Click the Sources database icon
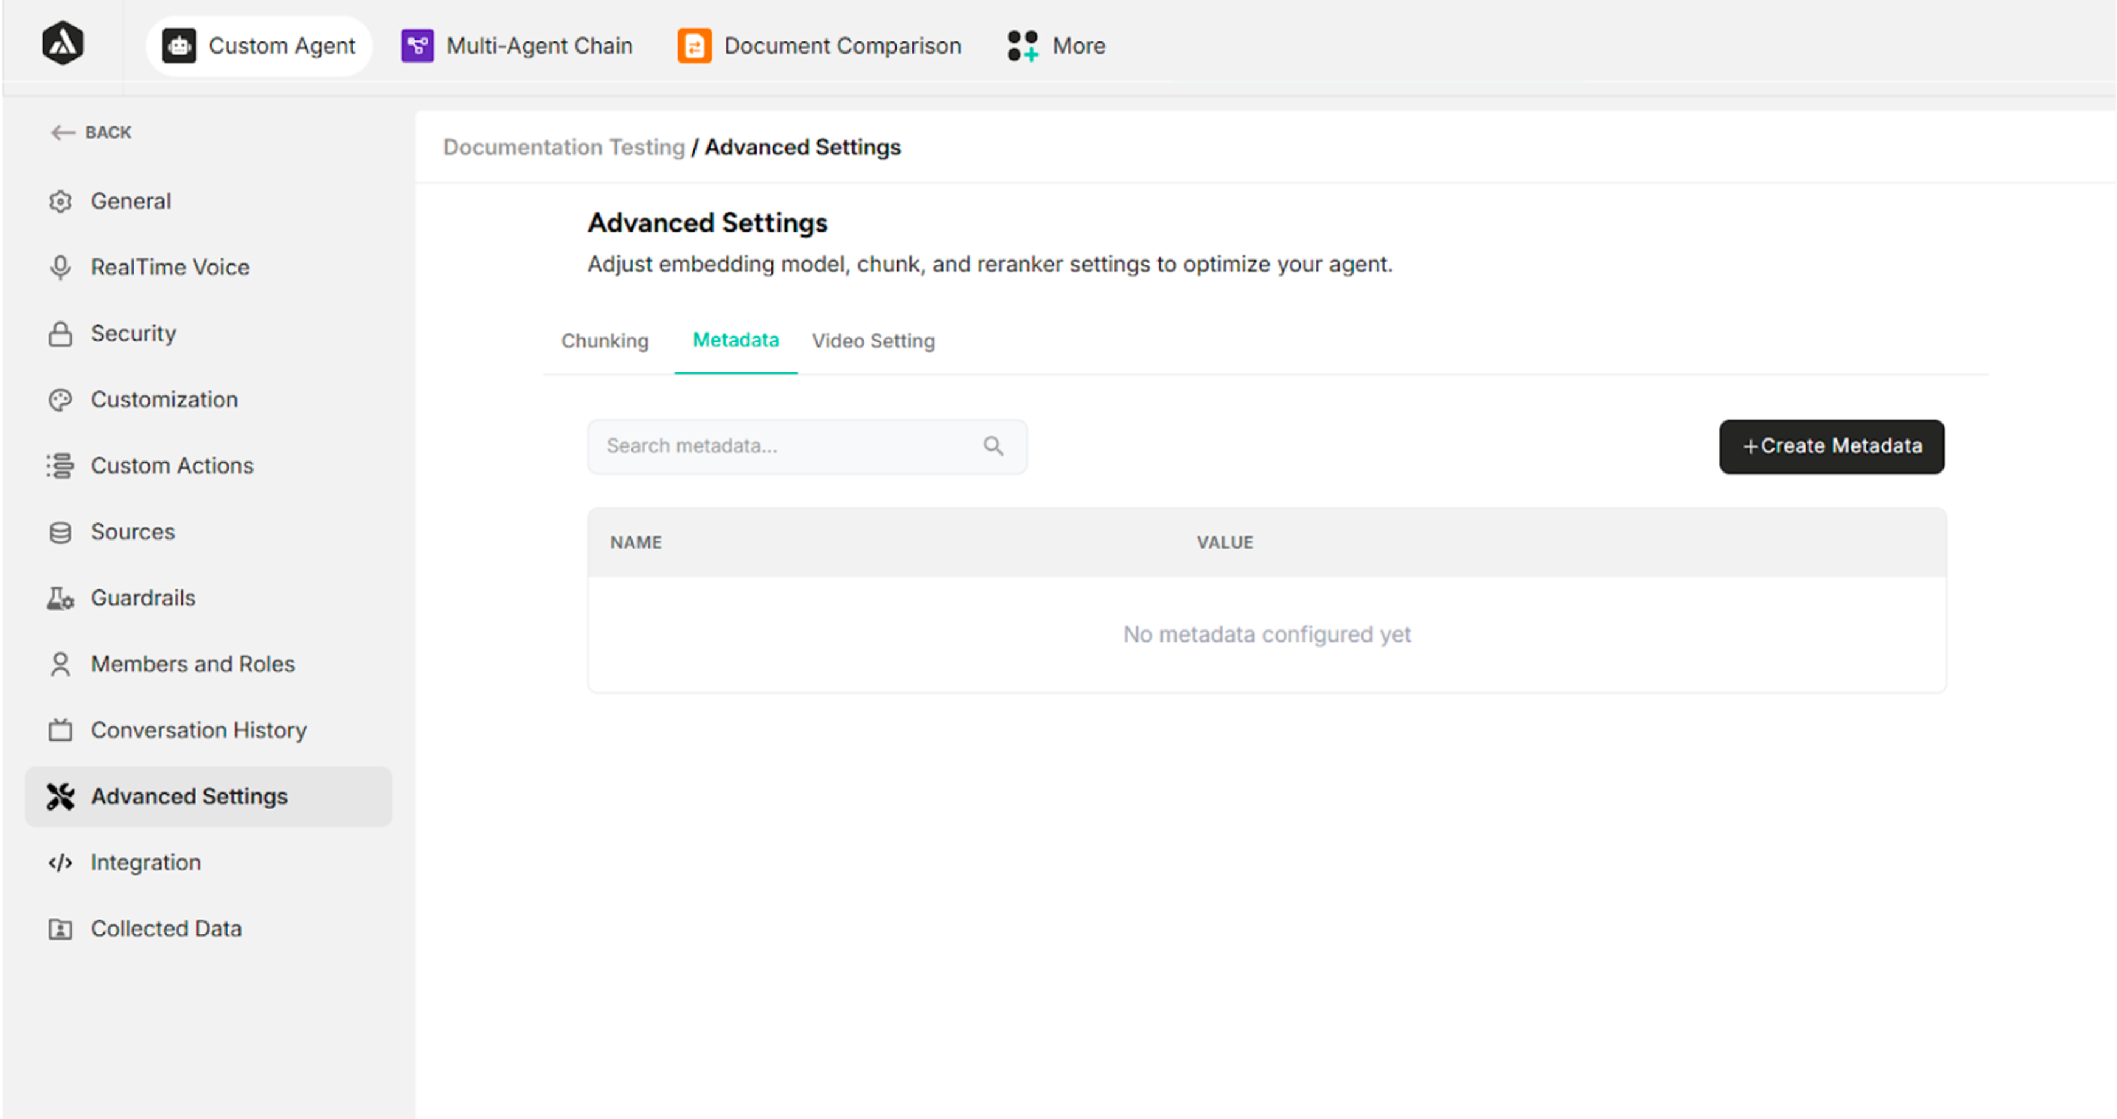The image size is (2117, 1119). tap(61, 532)
